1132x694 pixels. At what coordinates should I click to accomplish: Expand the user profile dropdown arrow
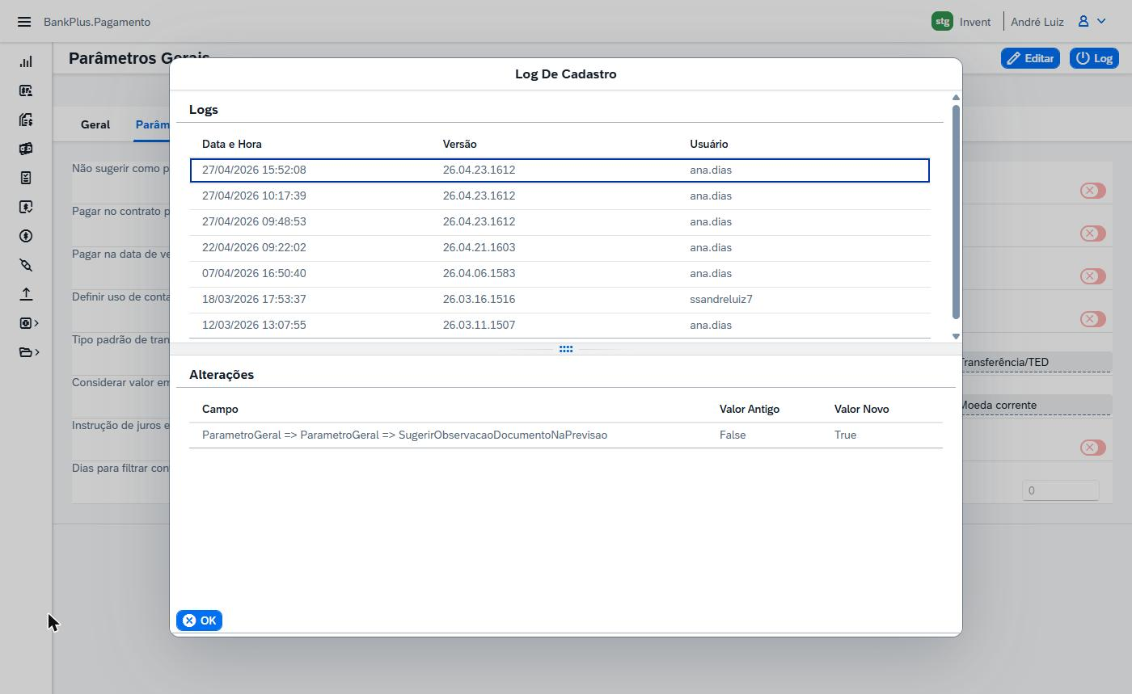coord(1101,22)
